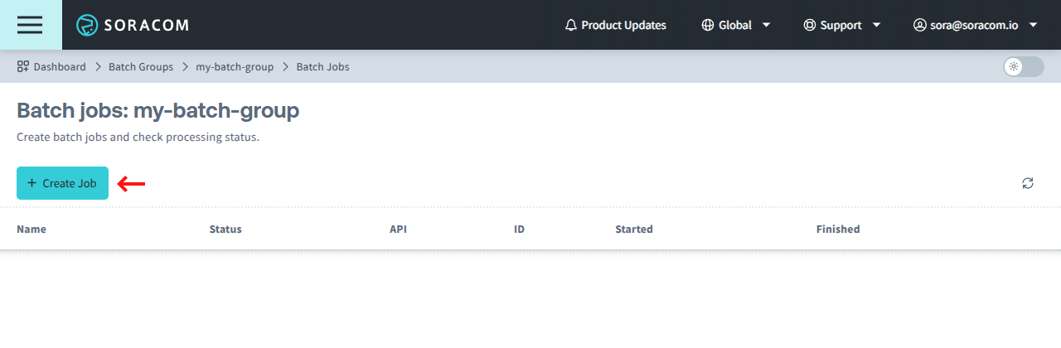Image resolution: width=1061 pixels, height=348 pixels.
Task: Click the SORACOM logo
Action: [x=133, y=25]
